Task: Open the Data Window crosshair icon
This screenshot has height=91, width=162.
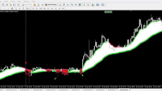Action: point(7,5)
